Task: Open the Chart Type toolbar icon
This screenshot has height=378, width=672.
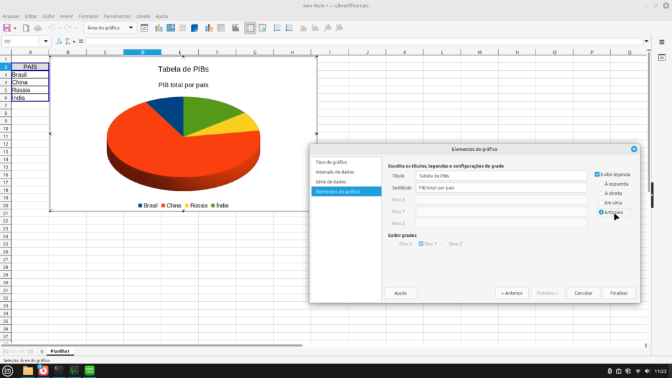Action: tap(157, 28)
